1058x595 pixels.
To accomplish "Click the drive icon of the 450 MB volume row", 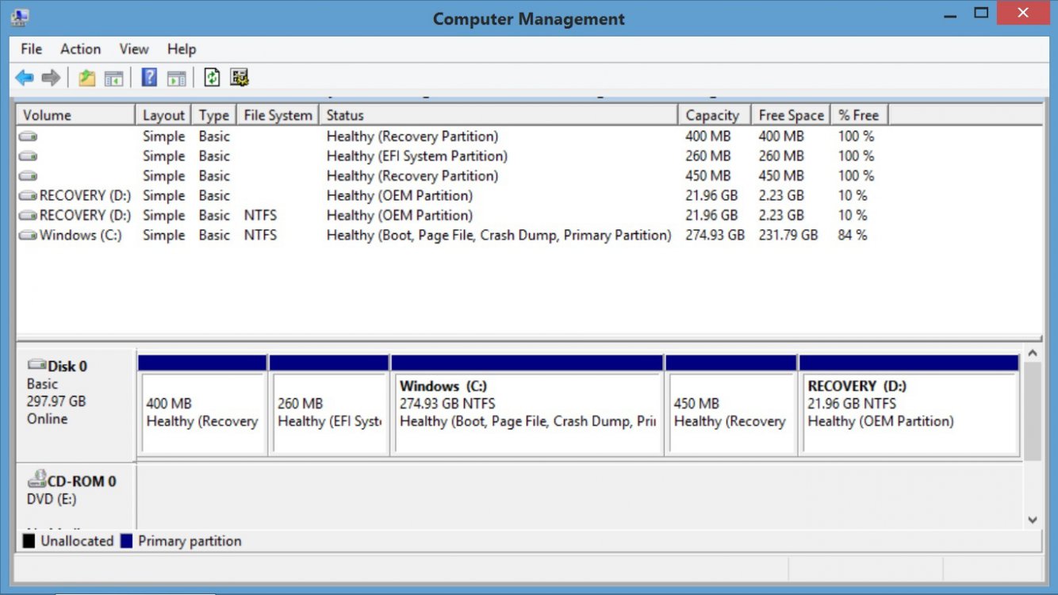I will [28, 176].
